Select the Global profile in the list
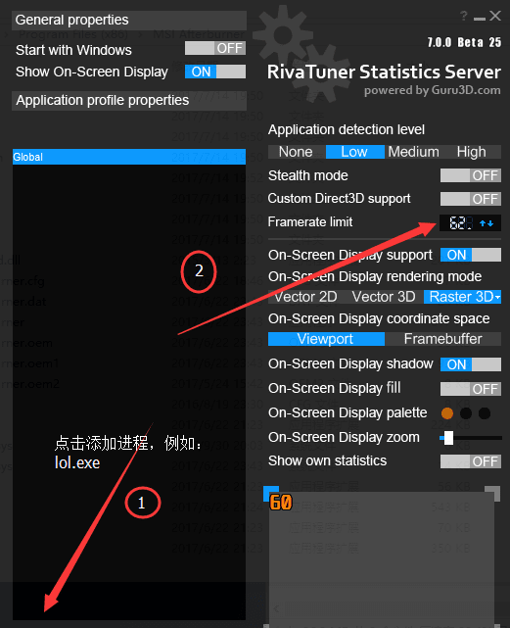Viewport: 510px width, 628px height. pos(129,157)
